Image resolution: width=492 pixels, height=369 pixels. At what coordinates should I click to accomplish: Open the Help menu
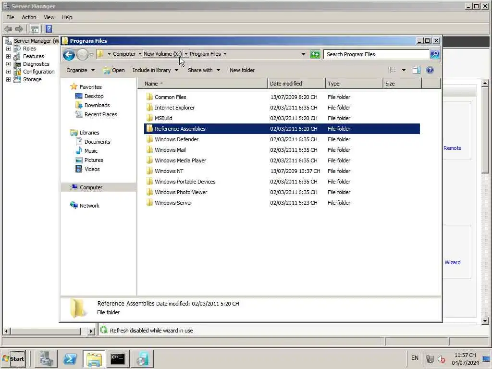67,17
